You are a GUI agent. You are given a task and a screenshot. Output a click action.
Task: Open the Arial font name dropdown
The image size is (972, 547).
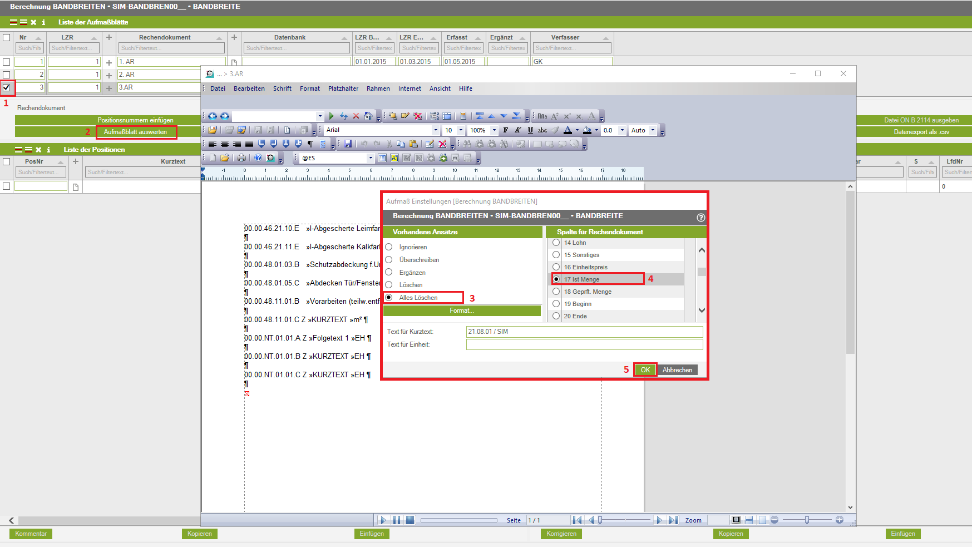[435, 130]
